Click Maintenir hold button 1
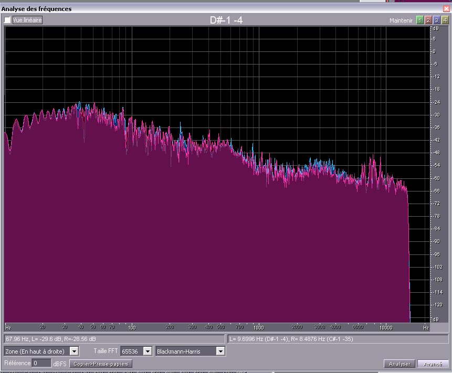Image resolution: width=452 pixels, height=373 pixels. point(420,20)
